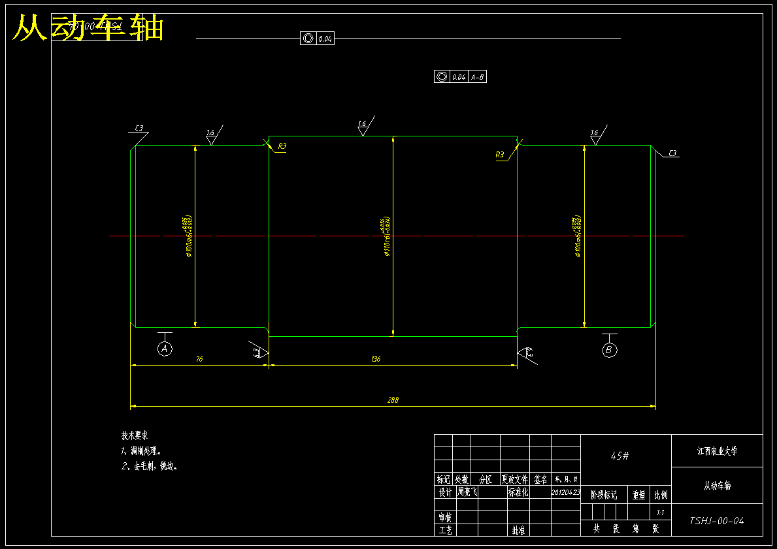Select the top concentricity frame reading 0.04
The height and width of the screenshot is (549, 777).
317,38
